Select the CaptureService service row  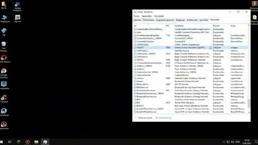pos(190,75)
